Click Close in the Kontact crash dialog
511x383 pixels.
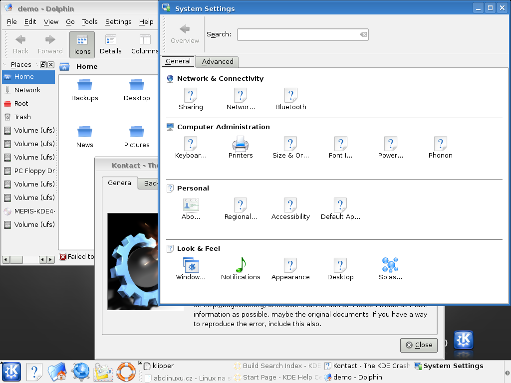click(x=419, y=345)
